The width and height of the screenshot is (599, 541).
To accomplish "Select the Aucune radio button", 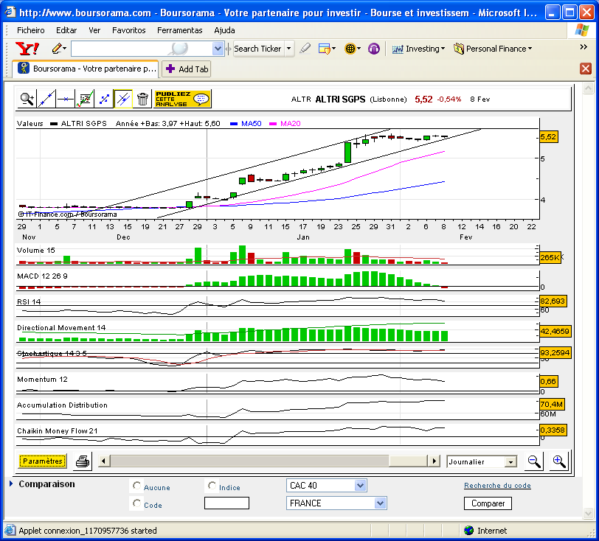I will coord(136,486).
